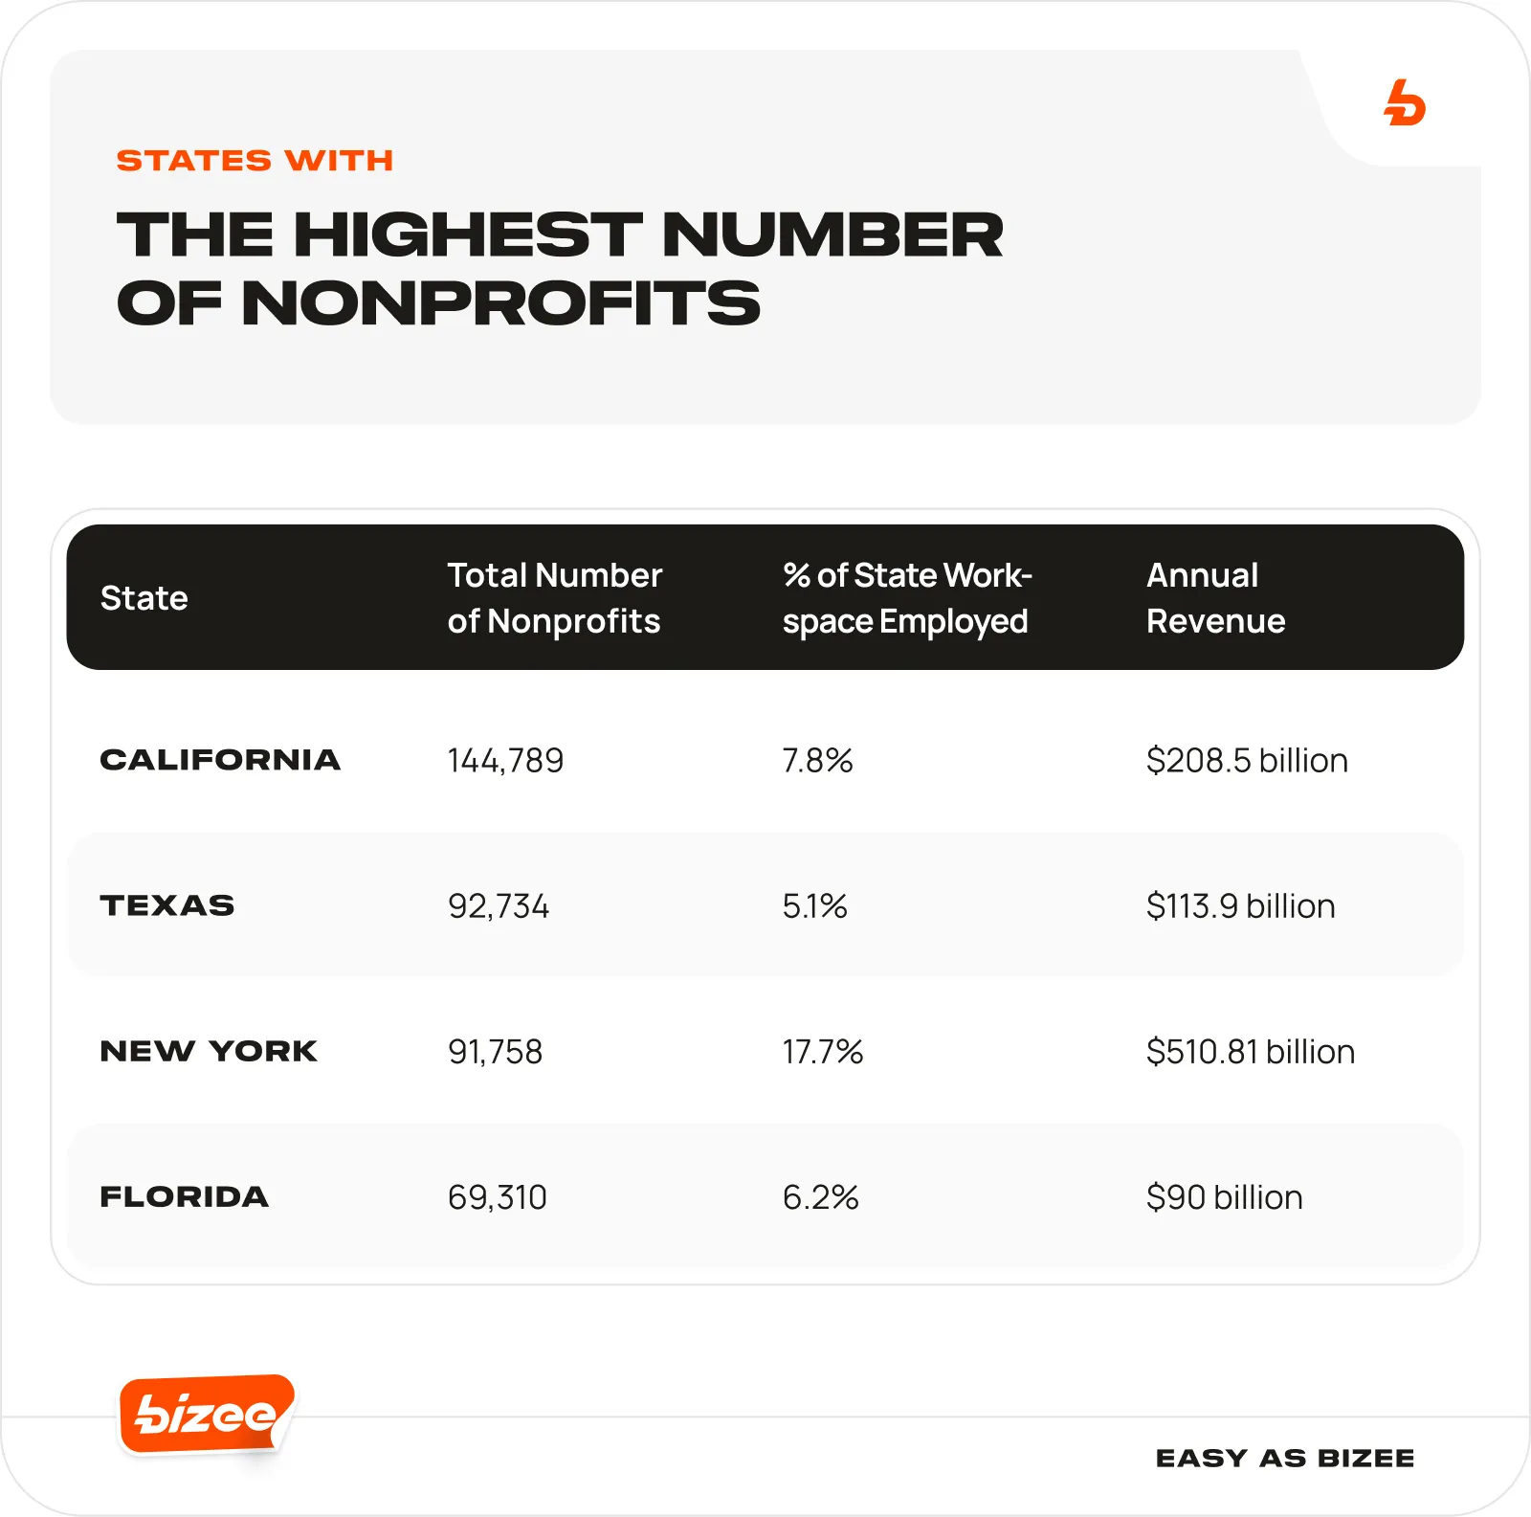Select the Total Number of Nonprofits header
Image resolution: width=1531 pixels, height=1517 pixels.
(x=554, y=598)
